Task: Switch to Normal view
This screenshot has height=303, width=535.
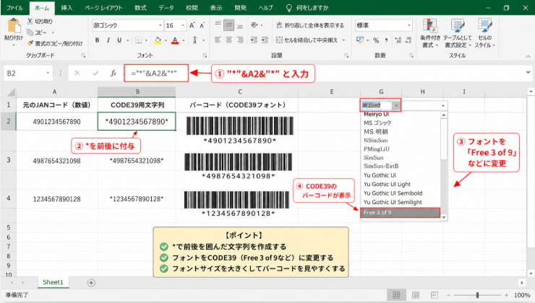Action: 396,295
